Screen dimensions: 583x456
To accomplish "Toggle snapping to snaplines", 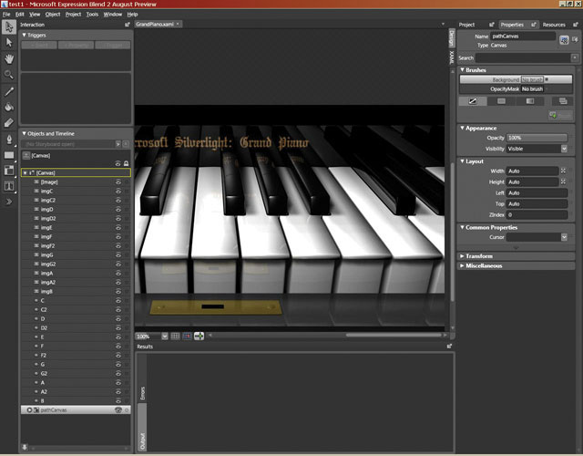I will point(199,337).
